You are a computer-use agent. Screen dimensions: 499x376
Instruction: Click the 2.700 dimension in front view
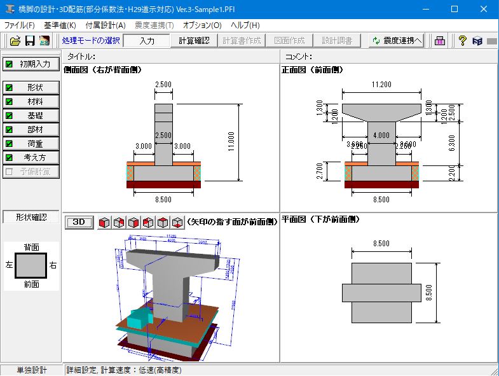click(320, 171)
